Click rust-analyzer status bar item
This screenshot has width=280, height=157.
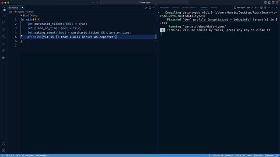[x=41, y=155]
